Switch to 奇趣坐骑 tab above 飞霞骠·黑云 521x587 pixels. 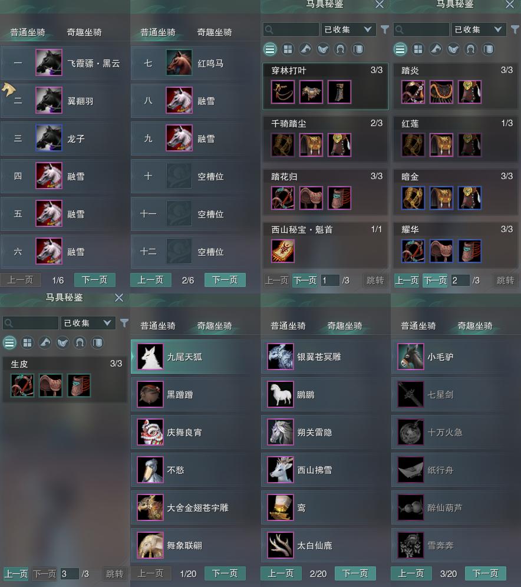(84, 32)
